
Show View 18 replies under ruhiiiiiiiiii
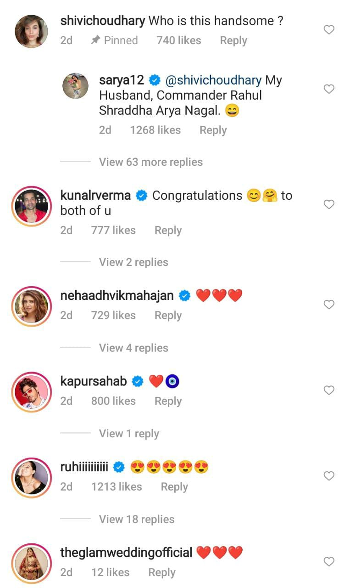[137, 519]
